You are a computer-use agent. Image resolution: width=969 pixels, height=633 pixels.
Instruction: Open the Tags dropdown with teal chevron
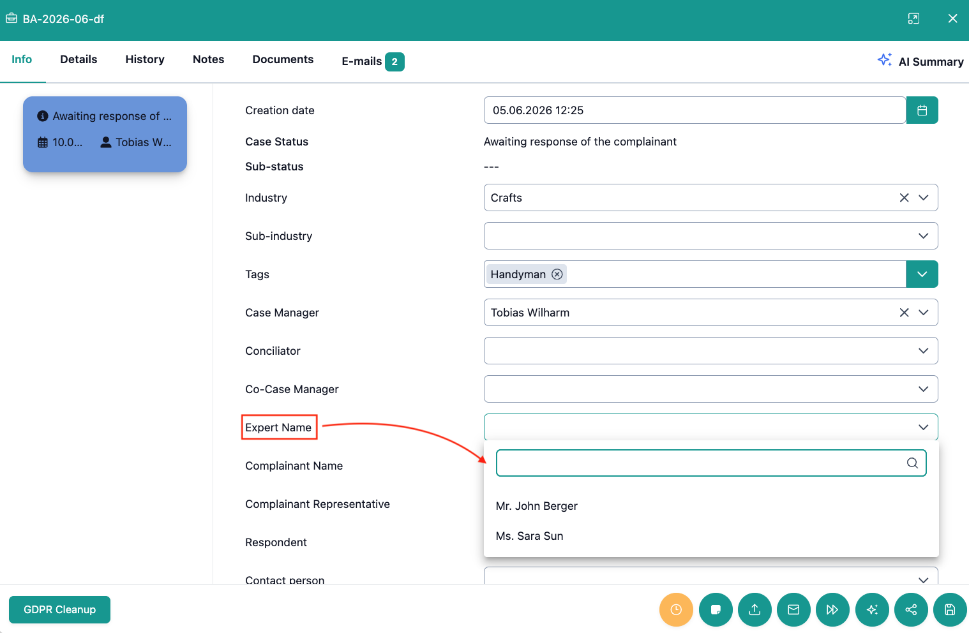click(x=922, y=274)
